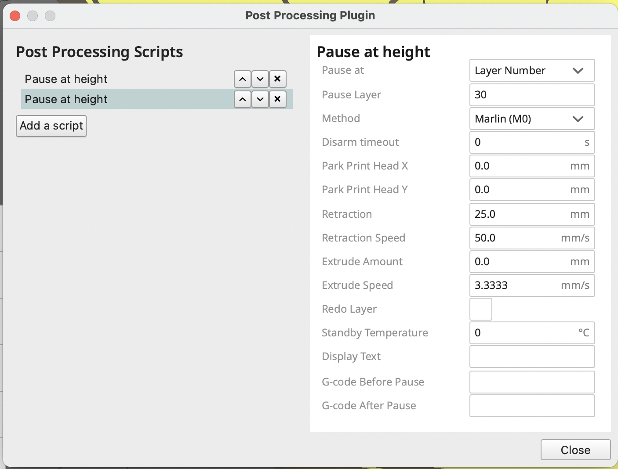The image size is (618, 469).
Task: Click the Close button at bottom right
Action: click(x=575, y=450)
